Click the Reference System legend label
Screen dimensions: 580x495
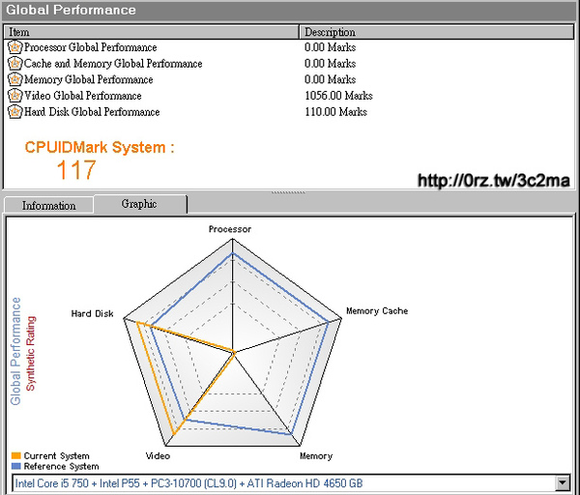(62, 466)
